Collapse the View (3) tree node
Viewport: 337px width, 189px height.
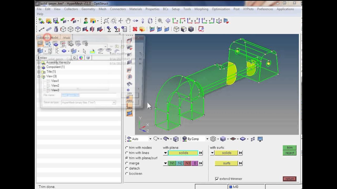coord(39,76)
